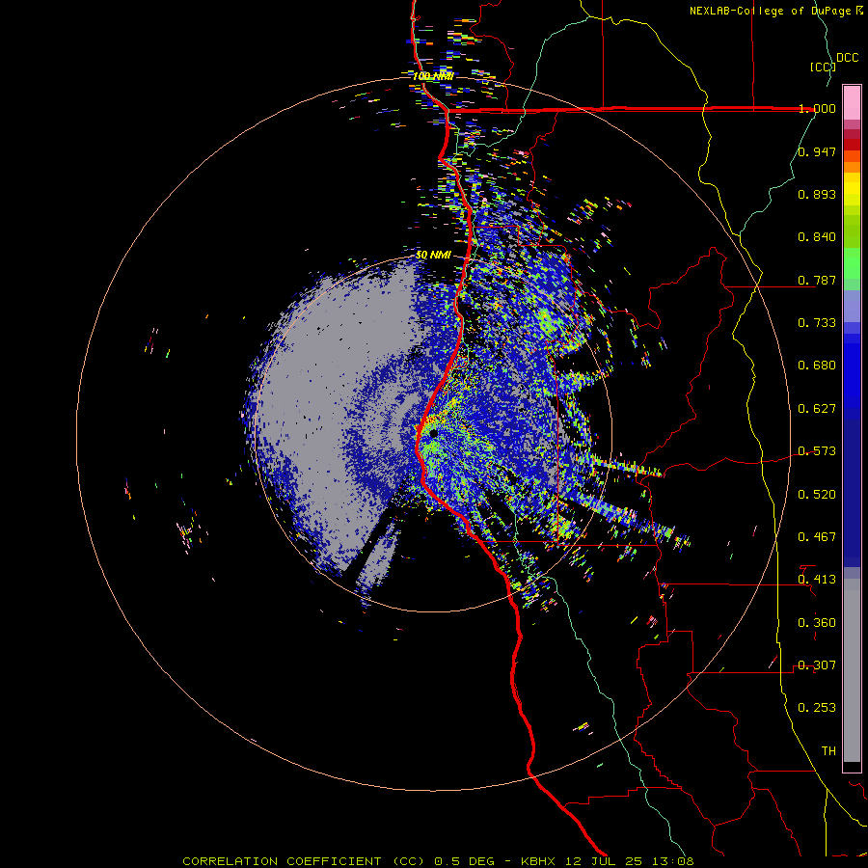Click the [CC] legend unit label
The width and height of the screenshot is (868, 868).
tap(823, 67)
